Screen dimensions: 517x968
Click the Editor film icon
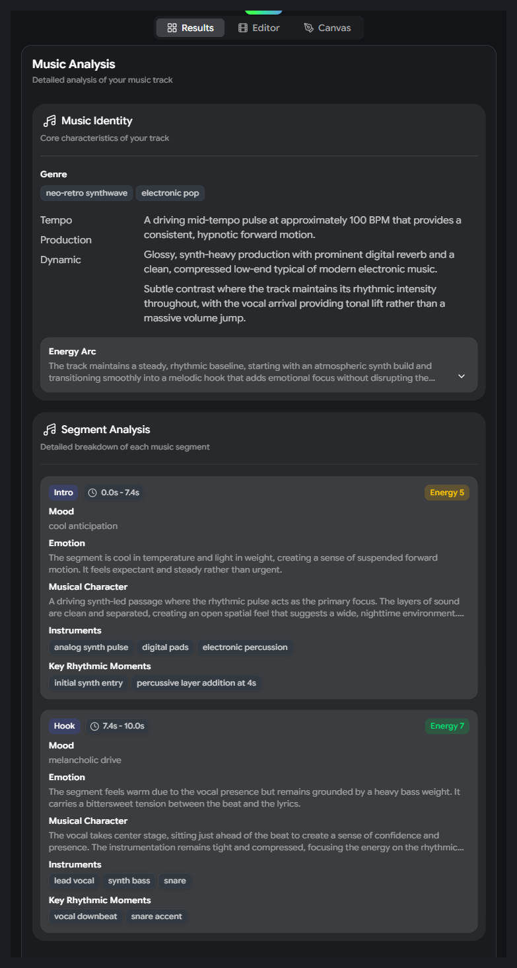click(x=243, y=28)
